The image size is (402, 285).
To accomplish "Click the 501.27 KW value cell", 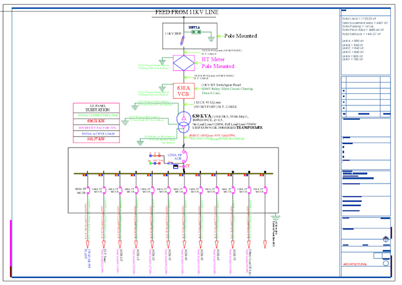I will [x=96, y=139].
